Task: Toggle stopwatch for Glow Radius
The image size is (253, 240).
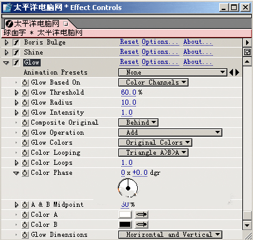Action: pyautogui.click(x=25, y=103)
